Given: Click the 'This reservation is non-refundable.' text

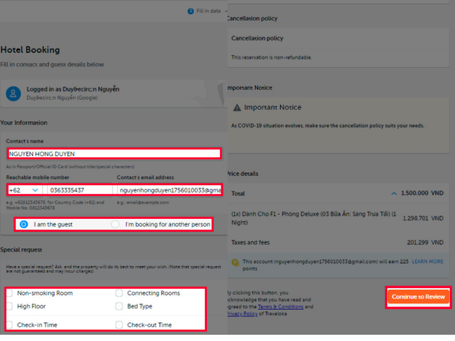Looking at the screenshot, I should (271, 57).
